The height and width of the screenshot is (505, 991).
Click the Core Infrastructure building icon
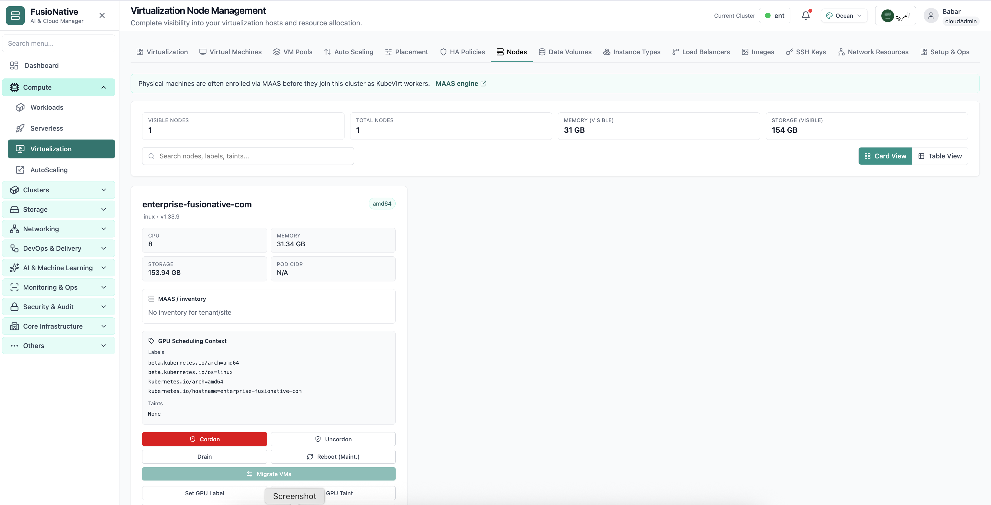click(14, 326)
